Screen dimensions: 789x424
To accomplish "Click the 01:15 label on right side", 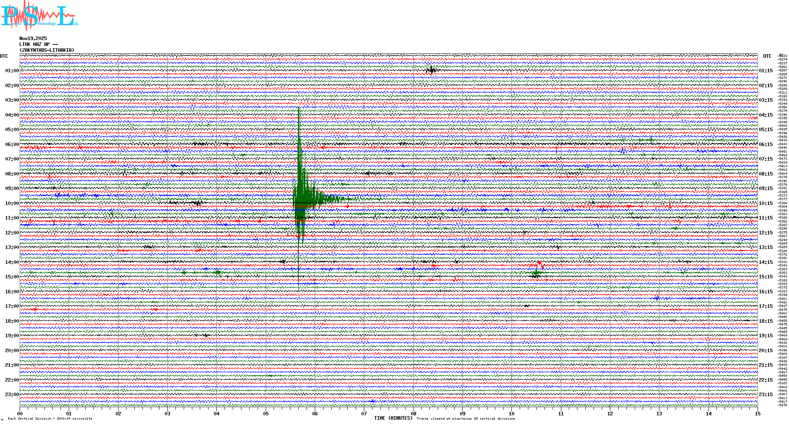I will pyautogui.click(x=765, y=71).
